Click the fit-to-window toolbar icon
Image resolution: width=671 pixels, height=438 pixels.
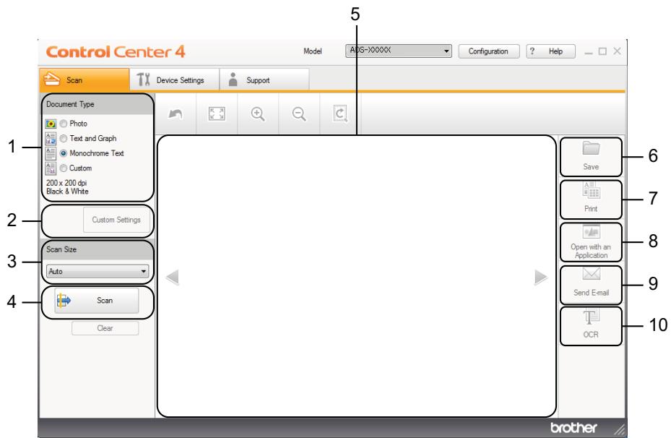[x=217, y=114]
